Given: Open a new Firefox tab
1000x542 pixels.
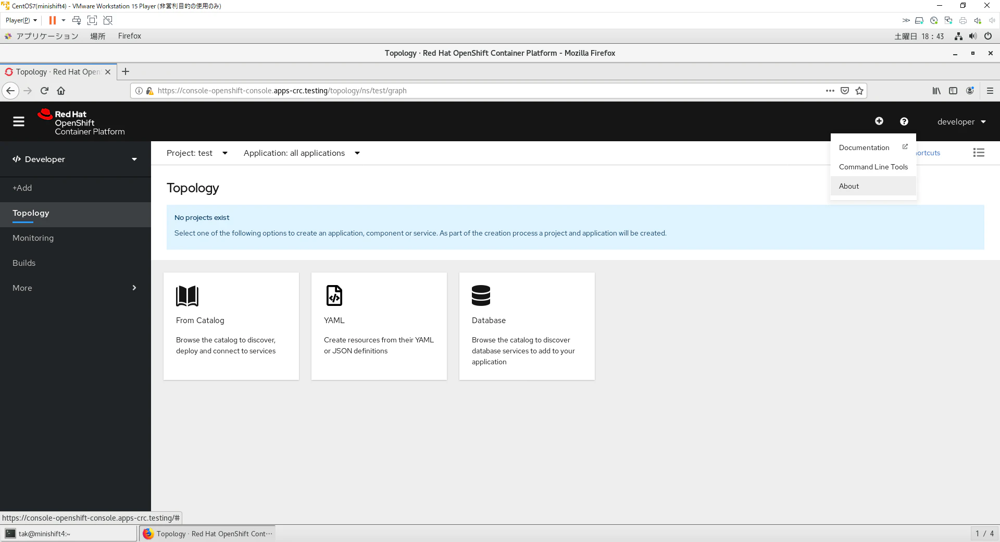Looking at the screenshot, I should point(126,72).
